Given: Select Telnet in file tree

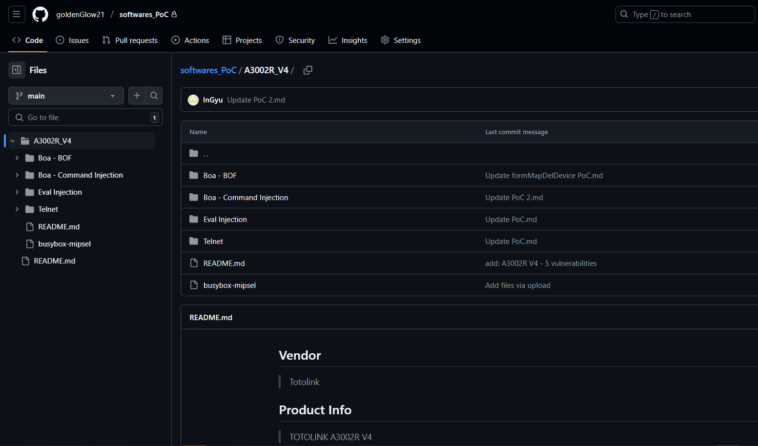Looking at the screenshot, I should (48, 209).
